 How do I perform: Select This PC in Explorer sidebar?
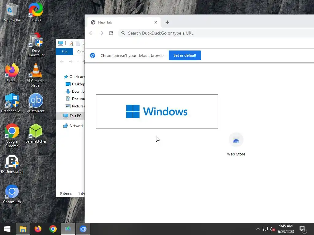(70, 116)
